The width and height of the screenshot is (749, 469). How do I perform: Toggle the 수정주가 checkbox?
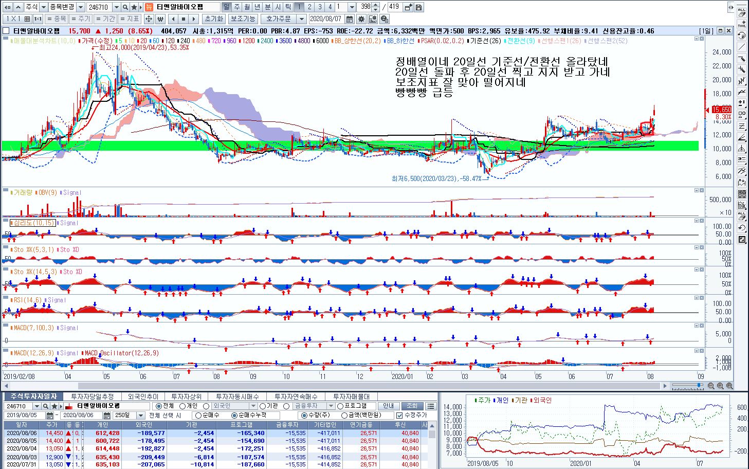(399, 416)
